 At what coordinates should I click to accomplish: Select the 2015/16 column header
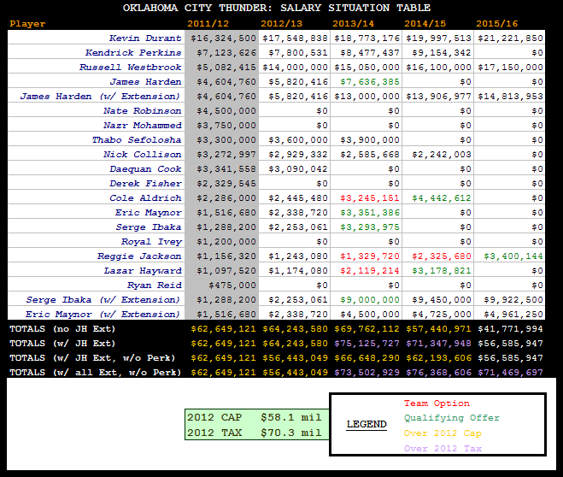(497, 24)
